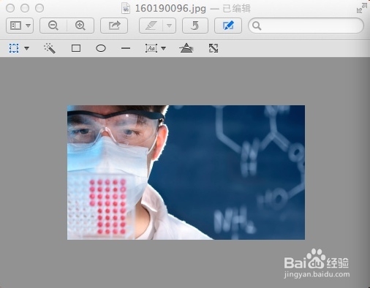Enter full screen with the corner arrows
This screenshot has width=370, height=288.
click(x=362, y=8)
